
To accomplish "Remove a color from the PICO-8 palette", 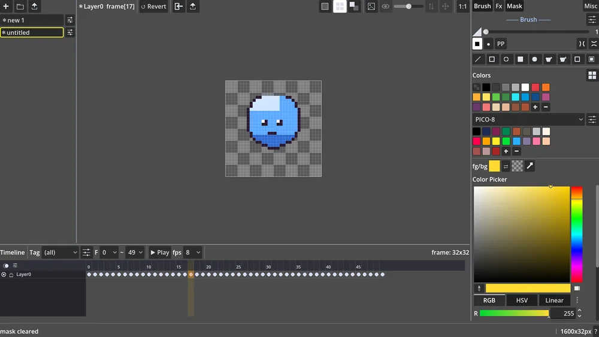I will click(x=516, y=151).
